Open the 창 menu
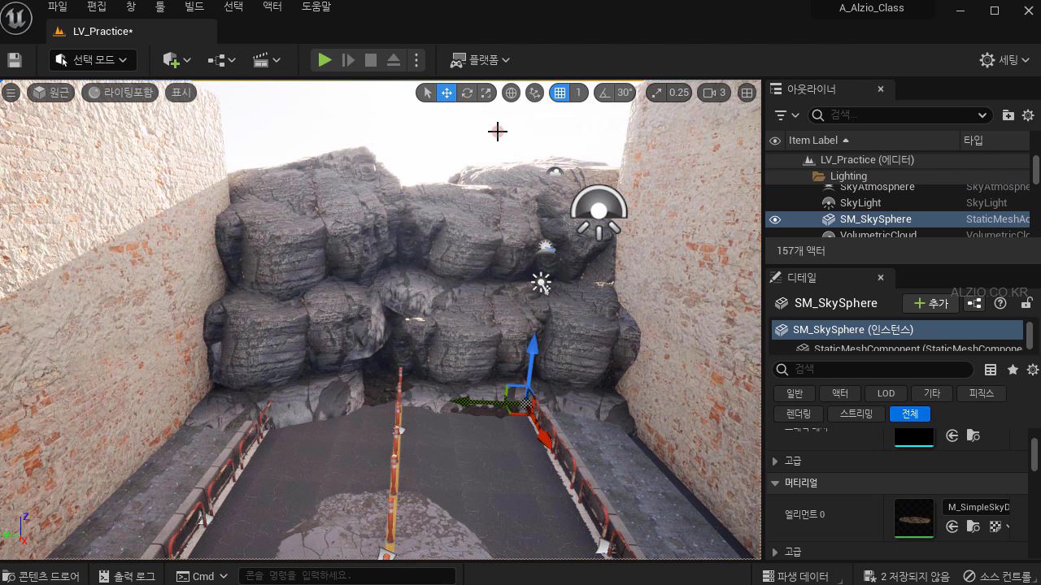 (131, 6)
